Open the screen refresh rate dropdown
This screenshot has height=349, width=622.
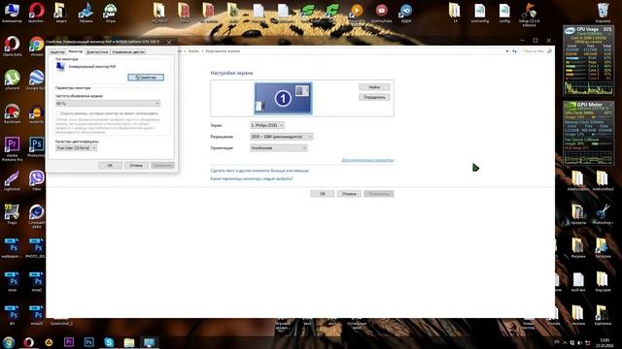click(108, 104)
